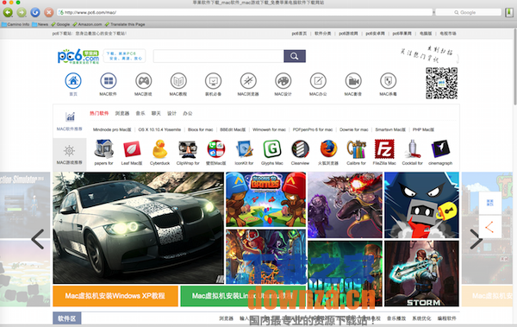The height and width of the screenshot is (327, 517).
Task: Open the pc6安卓网 link
Action: tap(375, 34)
